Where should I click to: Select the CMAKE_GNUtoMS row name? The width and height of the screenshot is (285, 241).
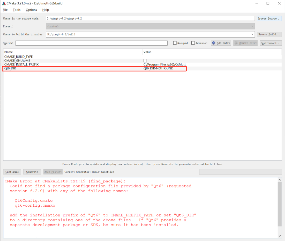click(17, 60)
